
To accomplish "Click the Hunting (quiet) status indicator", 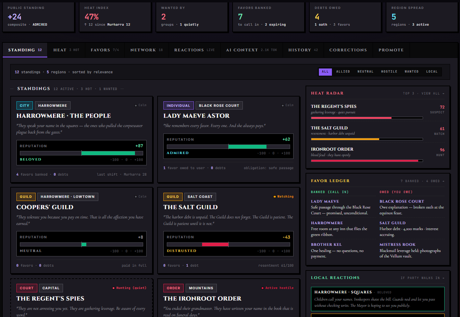I will [129, 288].
